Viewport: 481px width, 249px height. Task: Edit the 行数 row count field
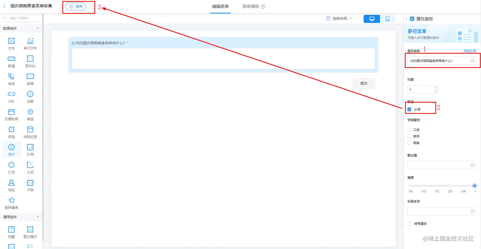point(421,90)
